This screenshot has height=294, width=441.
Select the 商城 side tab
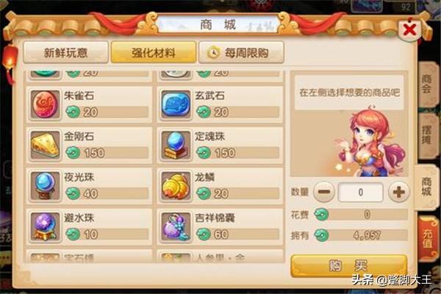[426, 187]
